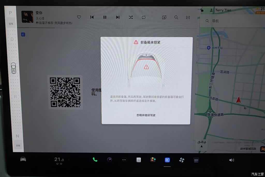Image resolution: width=265 pixels, height=177 pixels.
Task: Tap the 莲湖路 road label on map
Action: click(225, 72)
